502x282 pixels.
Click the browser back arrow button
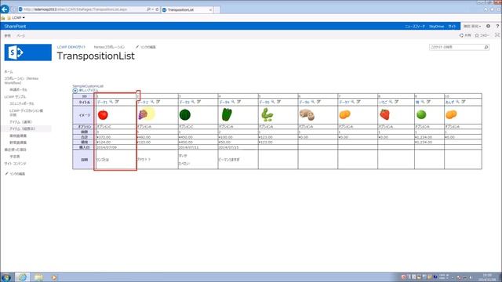(5, 9)
